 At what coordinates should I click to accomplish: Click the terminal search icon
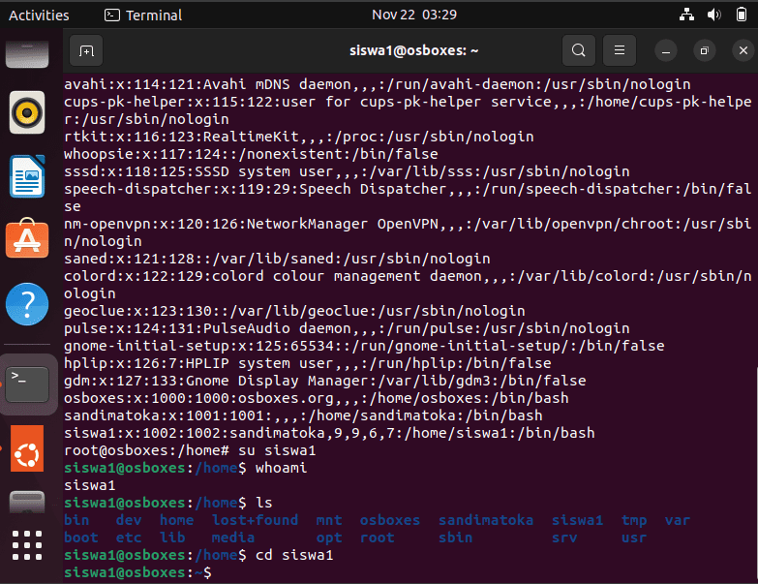coord(579,50)
